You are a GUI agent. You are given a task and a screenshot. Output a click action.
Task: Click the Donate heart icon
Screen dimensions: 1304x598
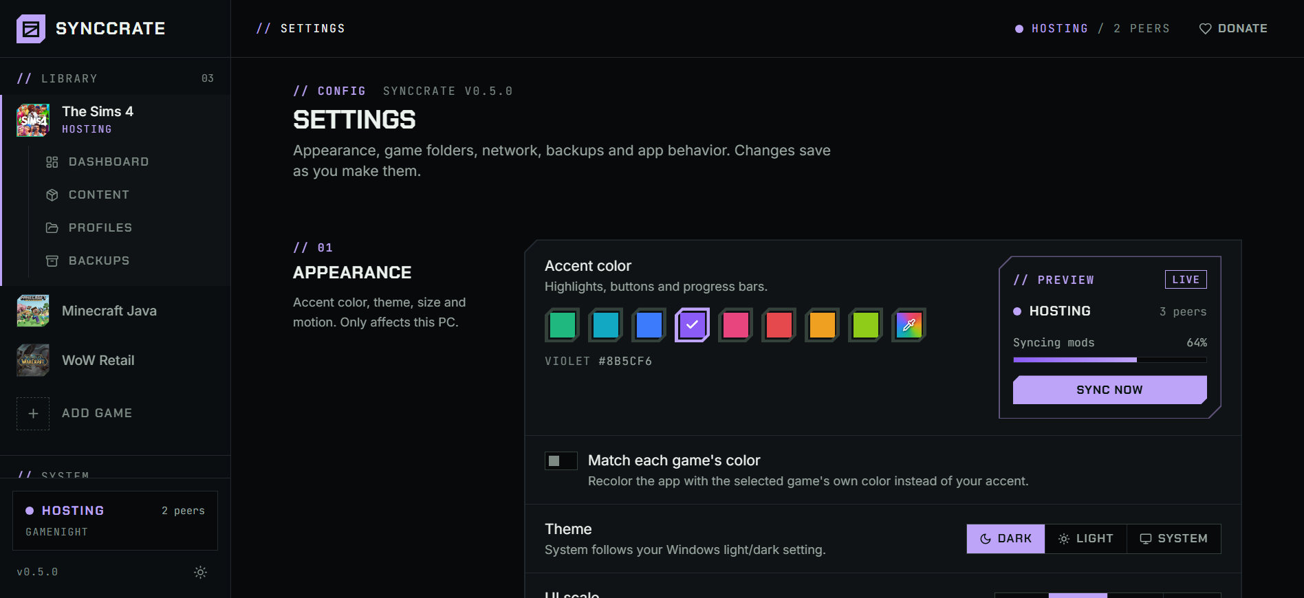(1205, 29)
